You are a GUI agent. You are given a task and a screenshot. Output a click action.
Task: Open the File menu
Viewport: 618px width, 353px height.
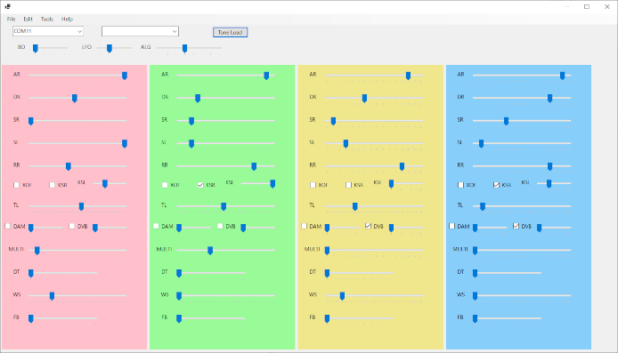(11, 19)
